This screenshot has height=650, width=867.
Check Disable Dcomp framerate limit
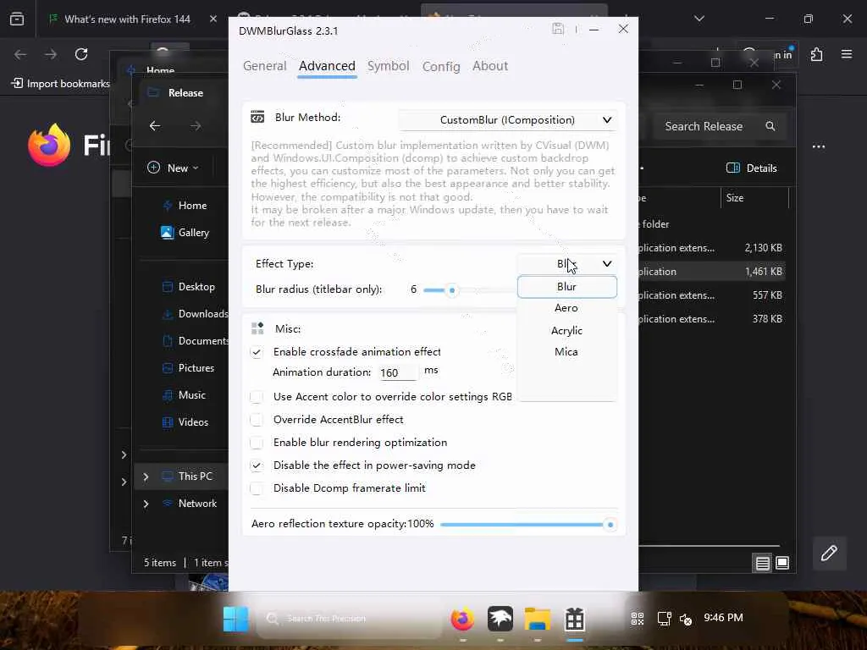[x=257, y=488]
